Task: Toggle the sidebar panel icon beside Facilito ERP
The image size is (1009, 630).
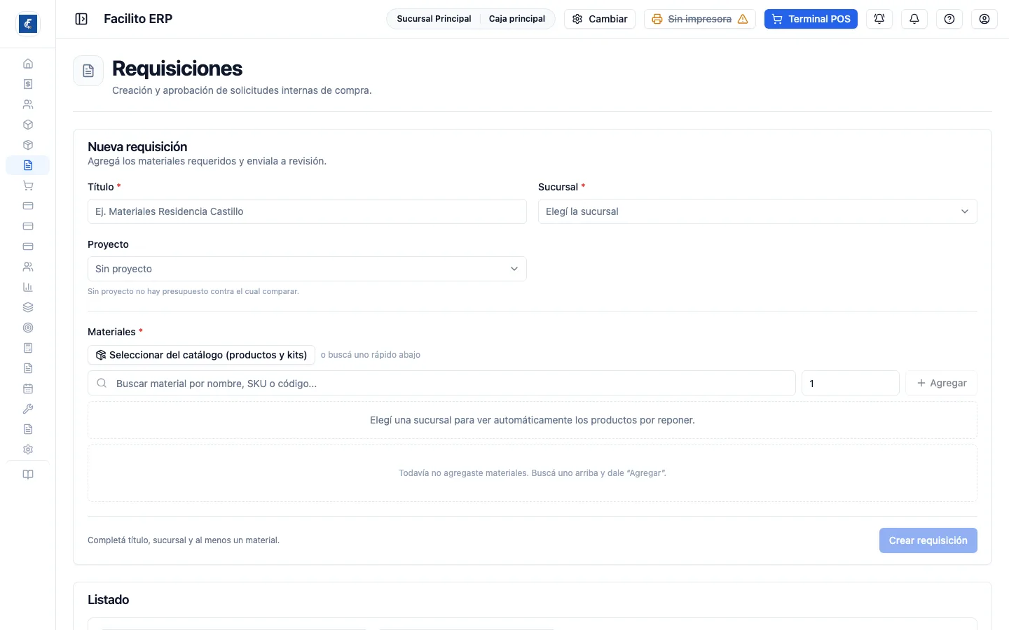Action: 81,19
